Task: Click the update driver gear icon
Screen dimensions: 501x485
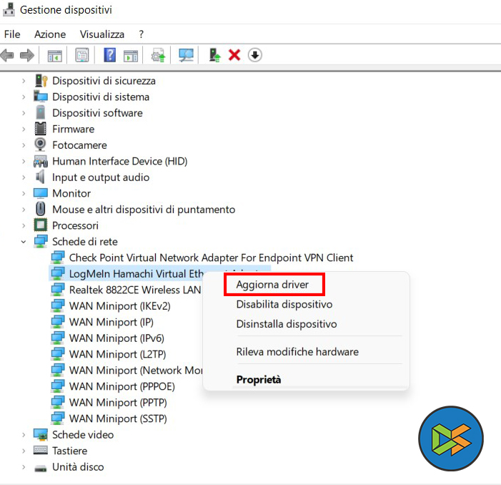Action: pyautogui.click(x=158, y=55)
